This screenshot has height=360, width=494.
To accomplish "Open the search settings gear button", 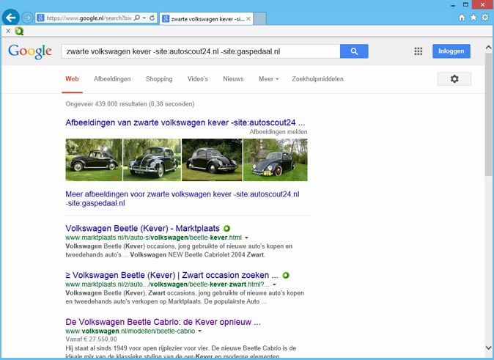I will (454, 78).
